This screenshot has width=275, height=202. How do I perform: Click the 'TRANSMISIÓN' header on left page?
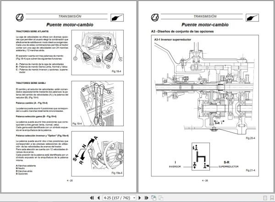pyautogui.click(x=70, y=16)
